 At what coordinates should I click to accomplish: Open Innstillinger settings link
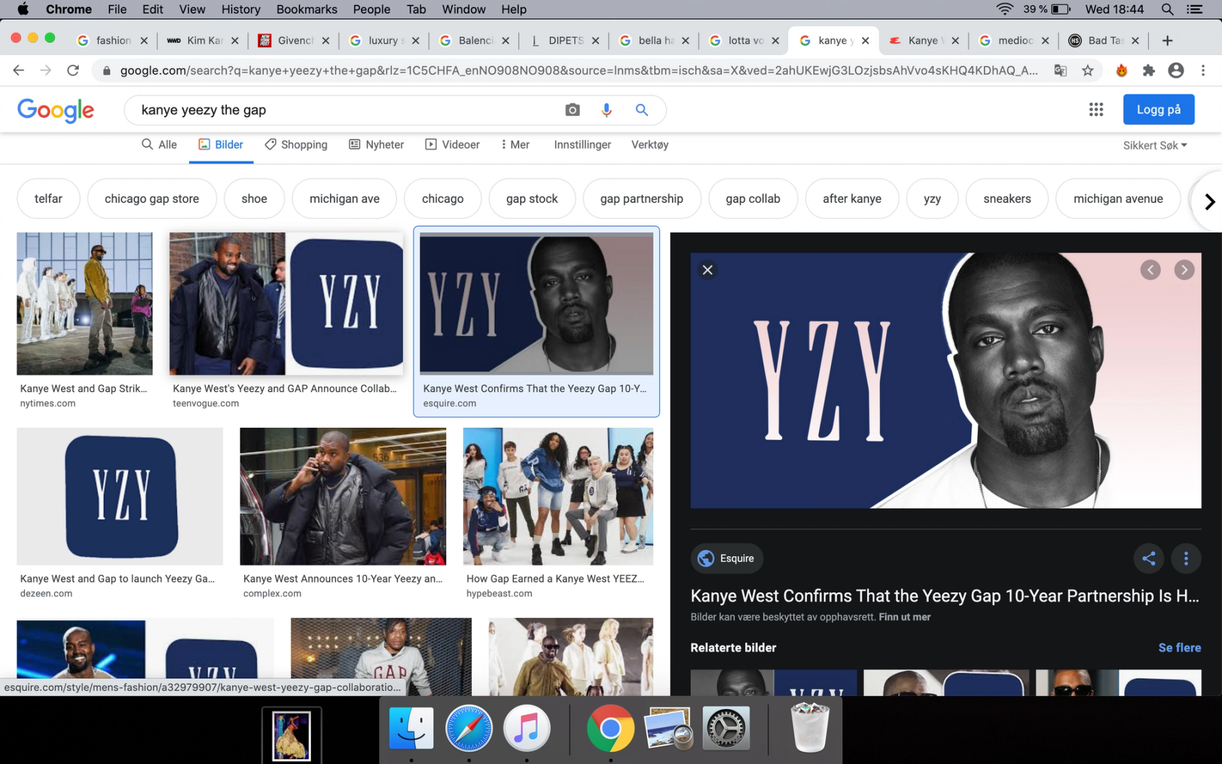click(582, 145)
